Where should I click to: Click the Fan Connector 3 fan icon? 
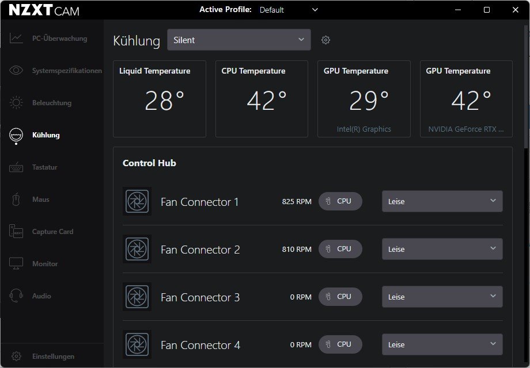pyautogui.click(x=137, y=297)
